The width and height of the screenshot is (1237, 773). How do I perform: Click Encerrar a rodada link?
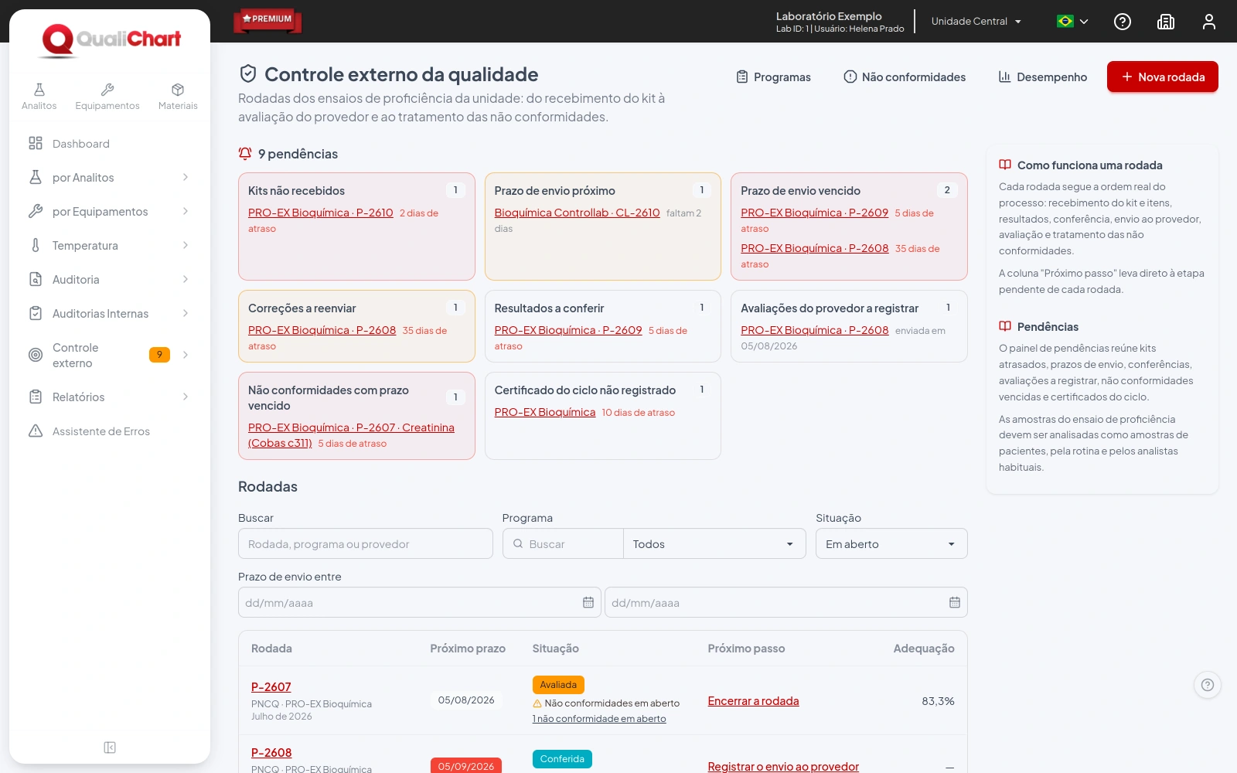click(x=753, y=701)
